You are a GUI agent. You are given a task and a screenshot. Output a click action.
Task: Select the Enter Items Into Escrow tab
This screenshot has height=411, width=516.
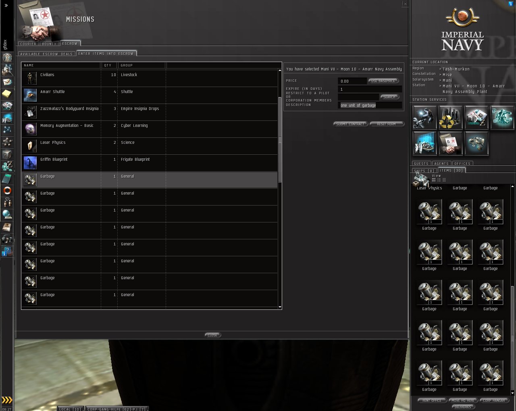(x=106, y=53)
